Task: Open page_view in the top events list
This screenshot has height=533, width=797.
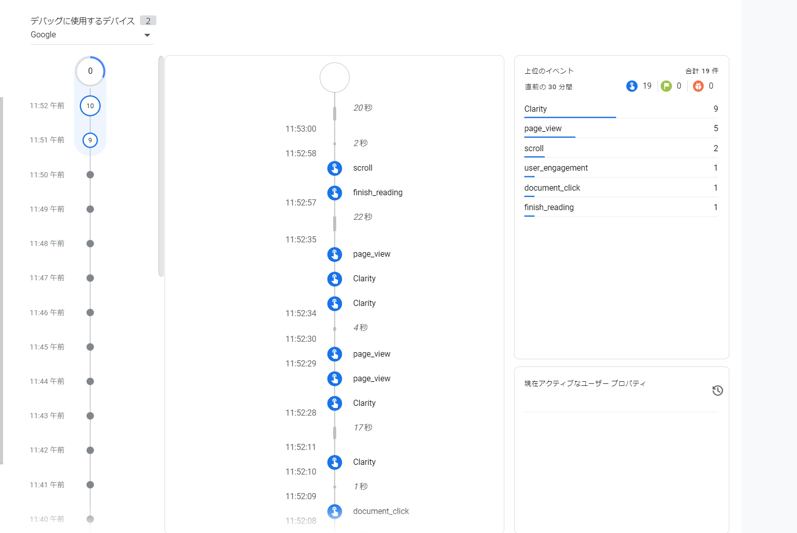Action: (x=543, y=129)
